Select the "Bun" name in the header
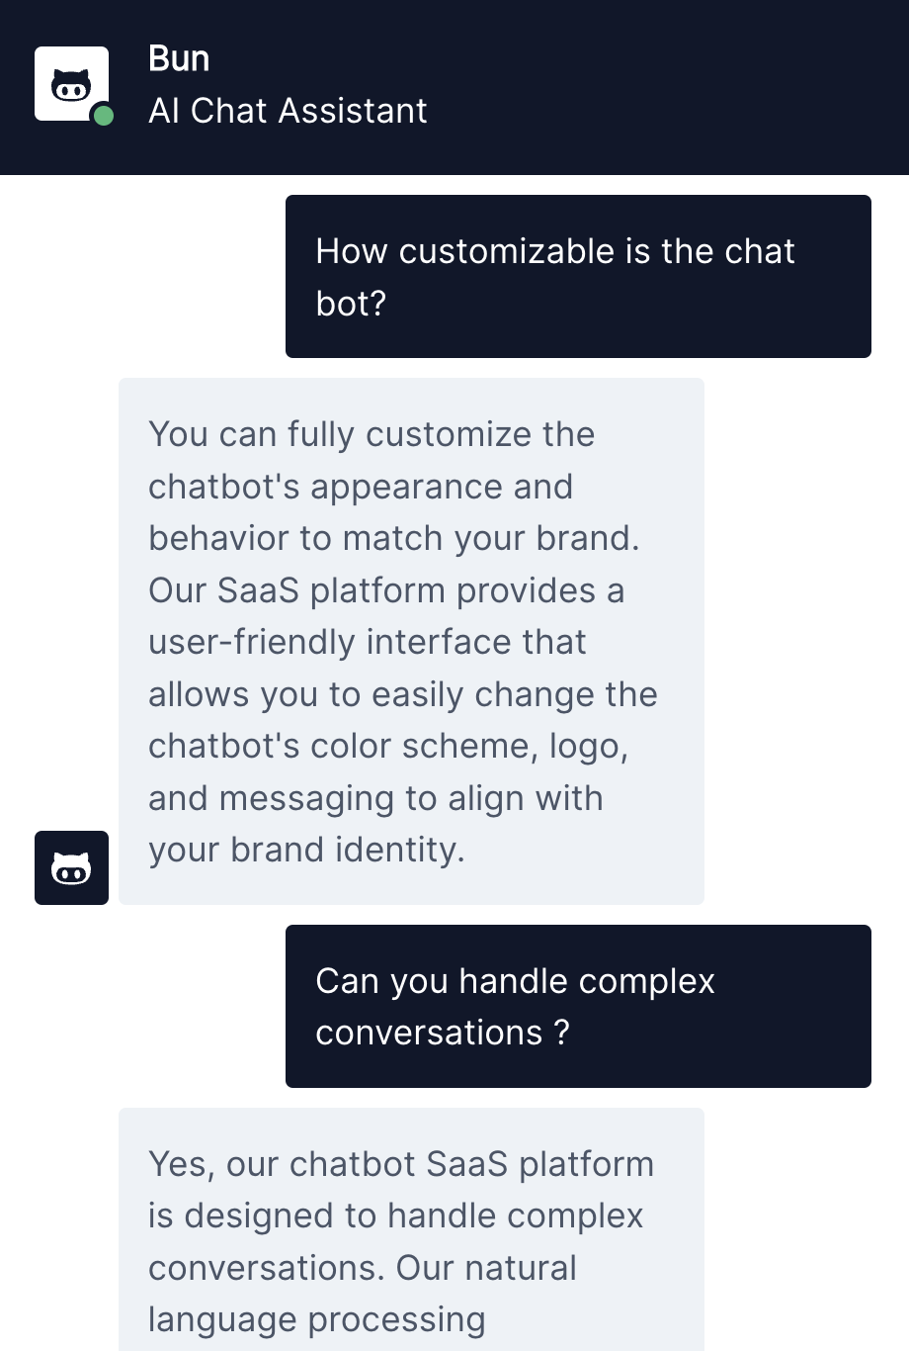The height and width of the screenshot is (1351, 909). (179, 59)
